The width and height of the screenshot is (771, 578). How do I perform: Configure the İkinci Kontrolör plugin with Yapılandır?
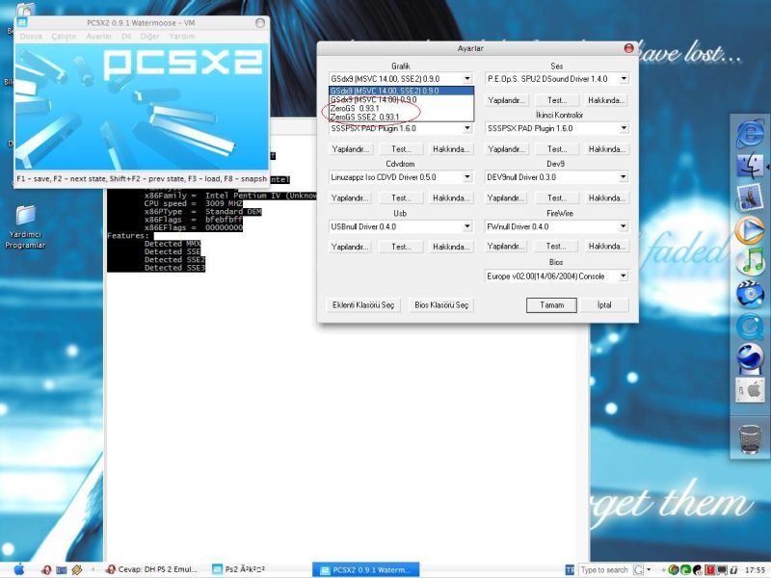506,149
